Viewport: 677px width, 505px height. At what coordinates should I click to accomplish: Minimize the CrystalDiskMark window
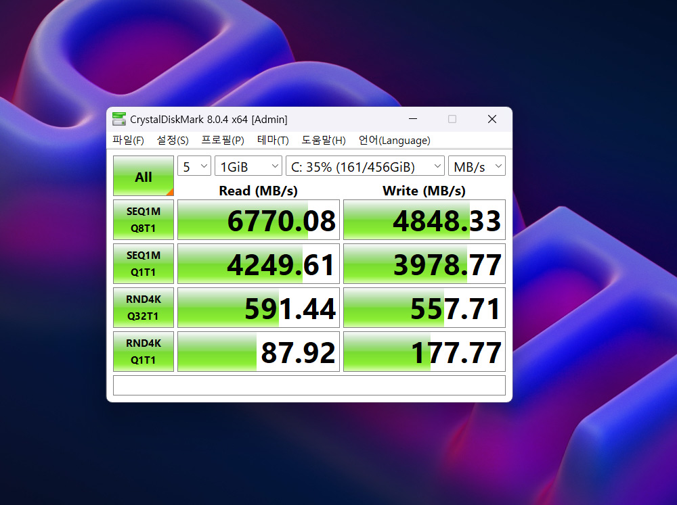click(x=413, y=119)
